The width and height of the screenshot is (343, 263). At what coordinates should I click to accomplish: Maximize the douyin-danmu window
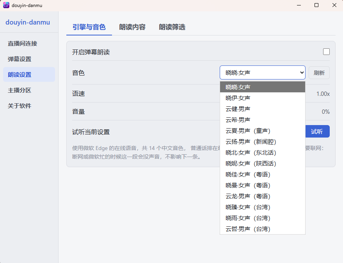point(316,5)
